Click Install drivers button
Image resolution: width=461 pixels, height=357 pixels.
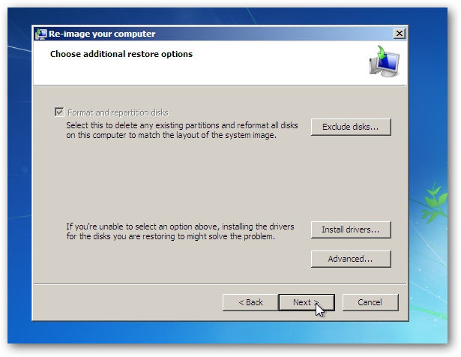coord(351,229)
